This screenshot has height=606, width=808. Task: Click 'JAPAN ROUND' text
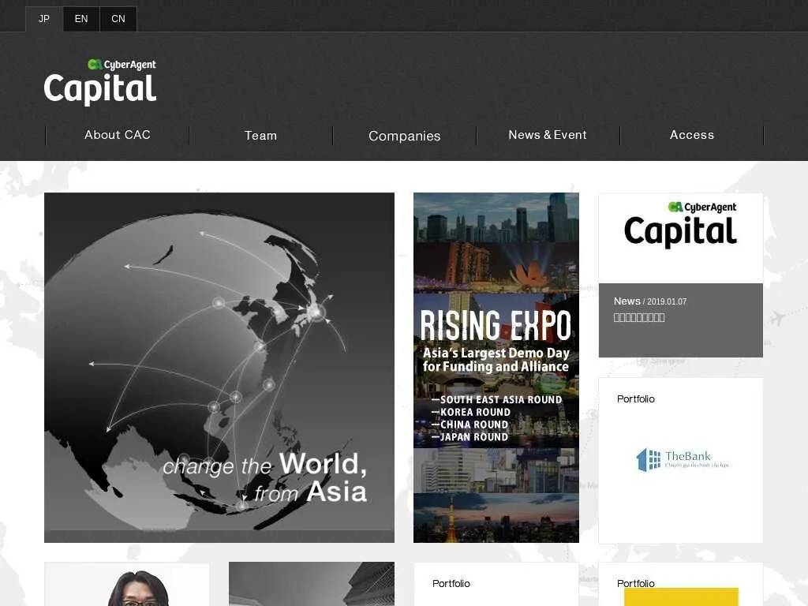point(474,437)
